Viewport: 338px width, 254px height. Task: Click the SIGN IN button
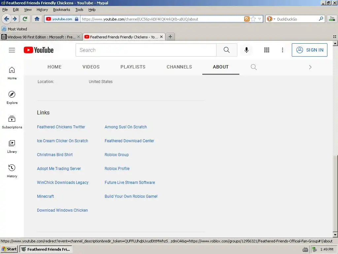tap(310, 50)
